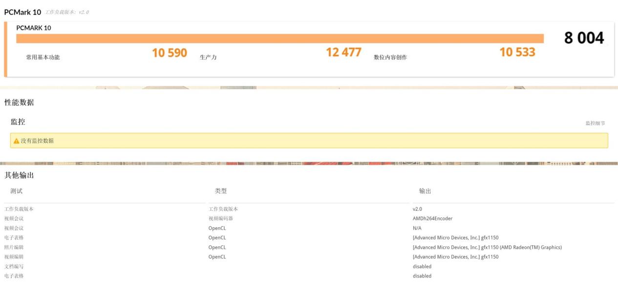Click the 其他输出 section heading

(x=19, y=175)
